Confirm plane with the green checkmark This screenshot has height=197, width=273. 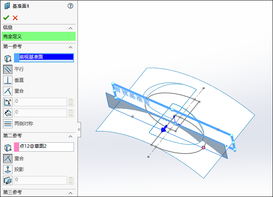coord(6,18)
